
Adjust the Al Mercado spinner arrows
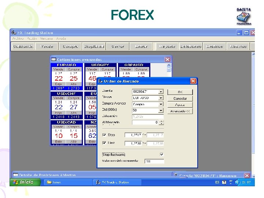[161, 122]
